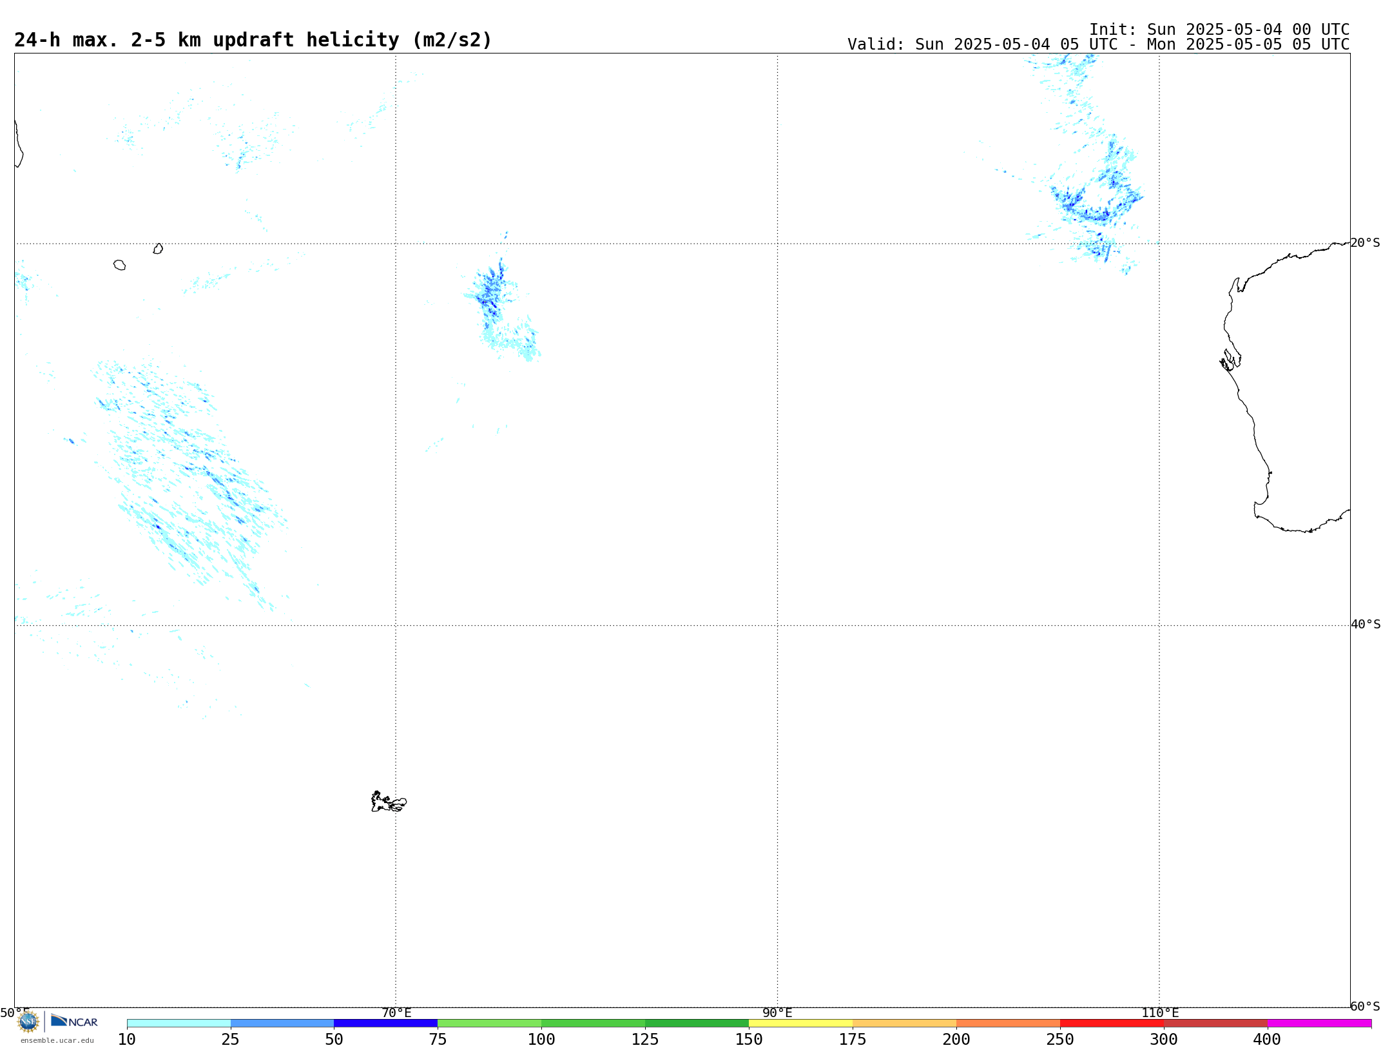Click the 90°E longitude label
The height and width of the screenshot is (1048, 1392).
[777, 1013]
